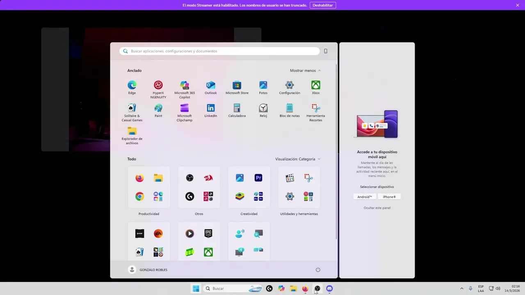Open Discord from the taskbar
Image resolution: width=525 pixels, height=295 pixels.
(x=329, y=288)
